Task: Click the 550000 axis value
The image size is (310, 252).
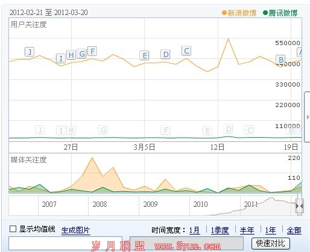Action: tap(288, 43)
